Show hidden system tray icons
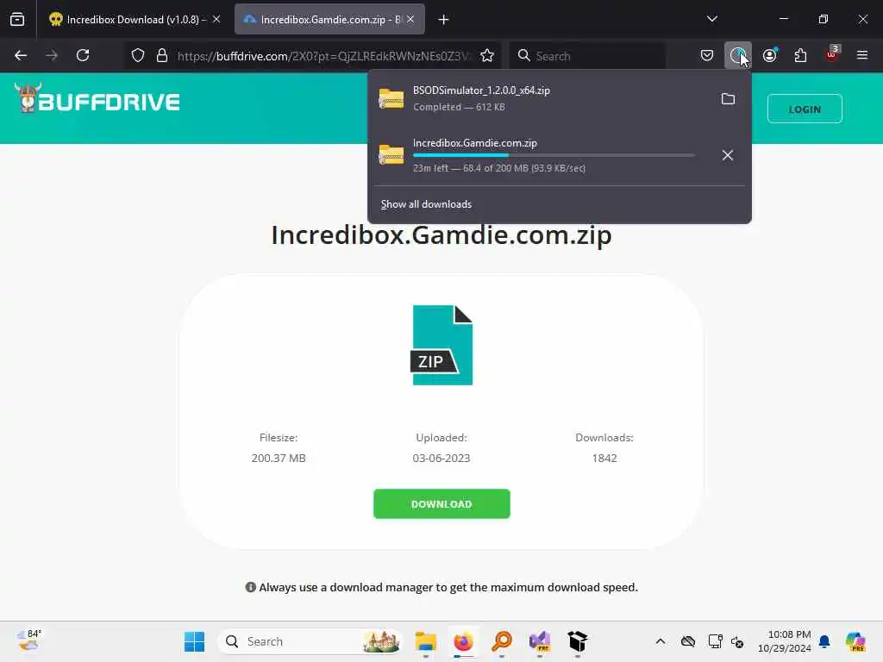Viewport: 883px width, 662px height. 661,641
